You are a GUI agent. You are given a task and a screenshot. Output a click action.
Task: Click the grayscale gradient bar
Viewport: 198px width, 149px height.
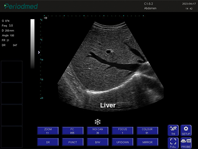pos(32,44)
